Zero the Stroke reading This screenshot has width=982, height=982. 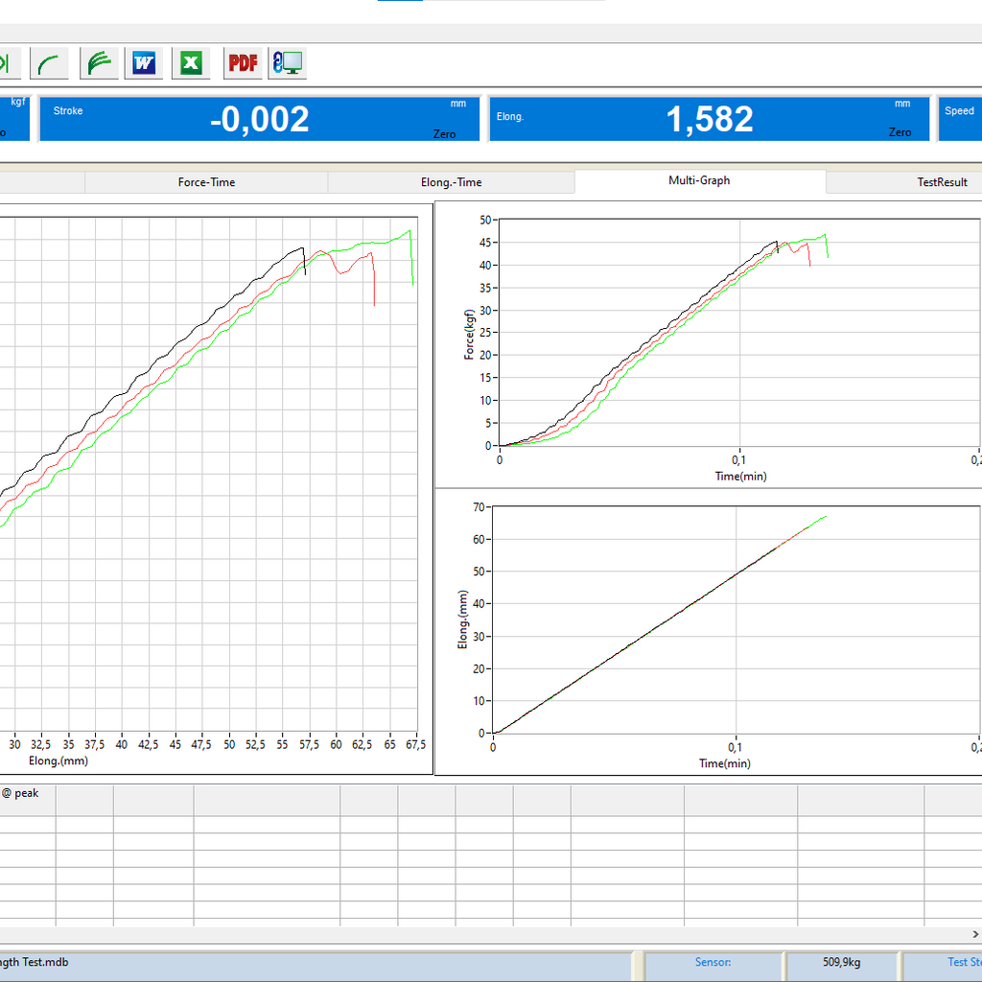pyautogui.click(x=444, y=134)
